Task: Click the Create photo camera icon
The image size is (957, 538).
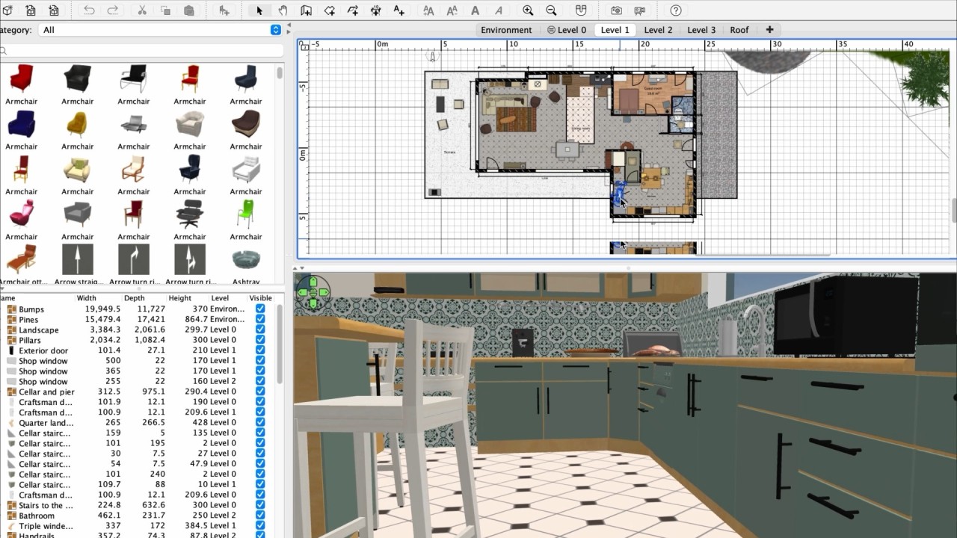Action: pos(616,10)
